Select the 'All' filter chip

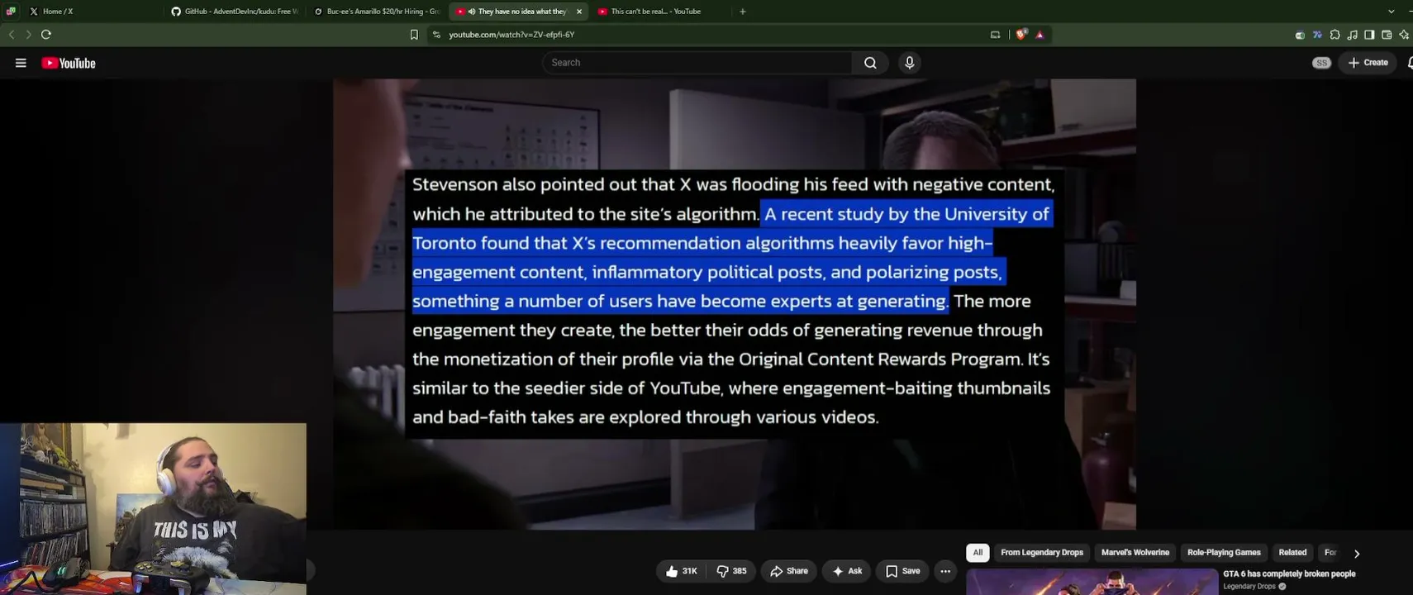[x=978, y=553]
